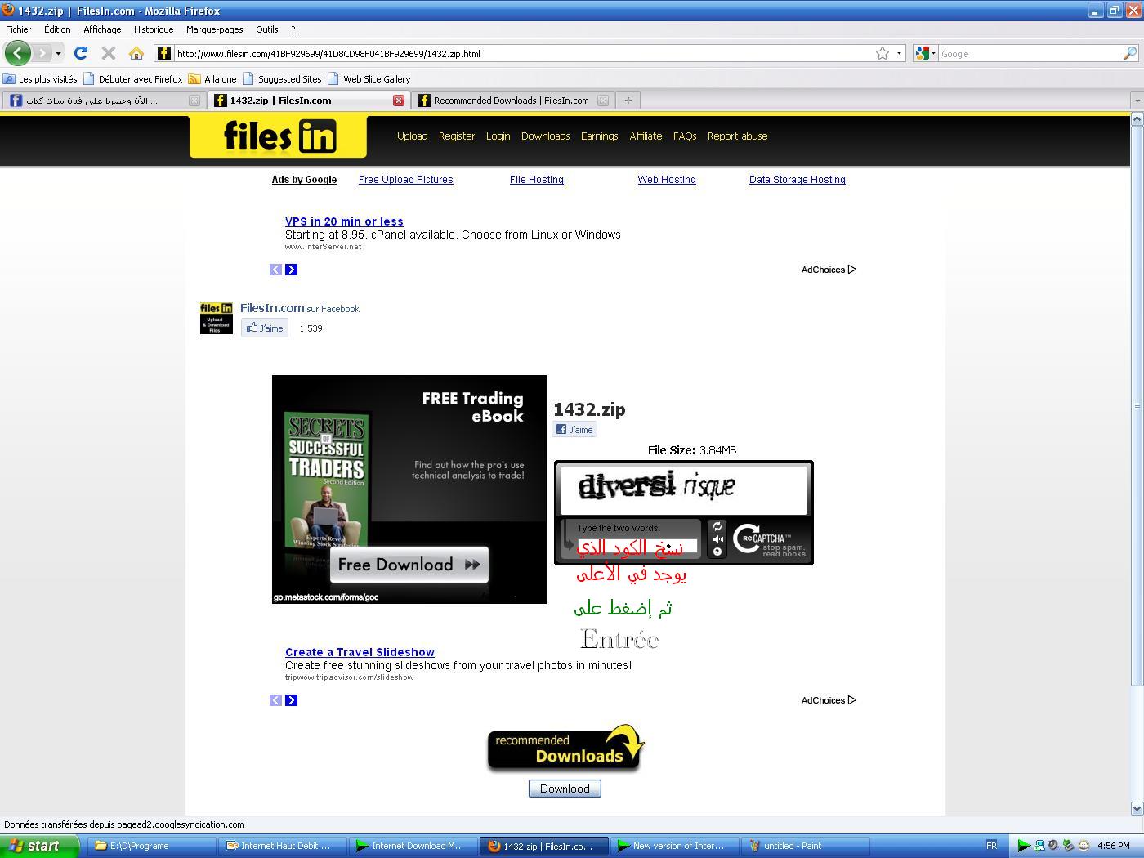Open the Fichier menu

18,29
